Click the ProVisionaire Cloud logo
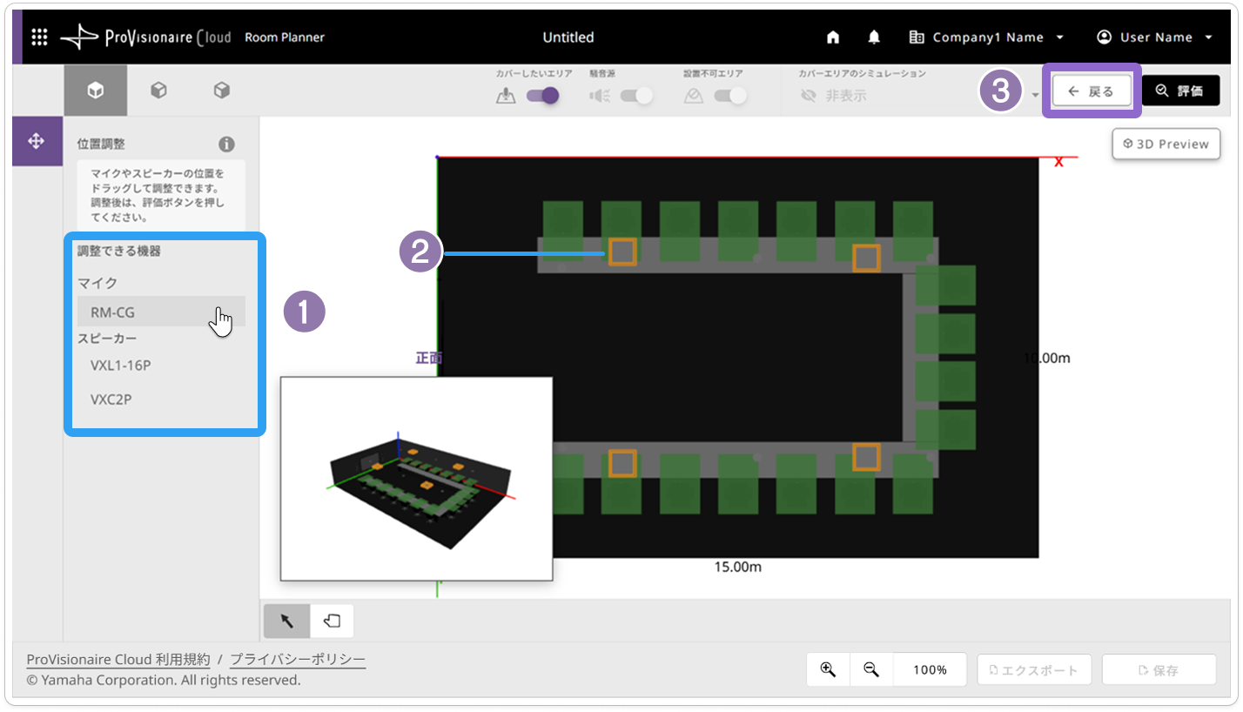This screenshot has width=1243, height=712. point(145,37)
